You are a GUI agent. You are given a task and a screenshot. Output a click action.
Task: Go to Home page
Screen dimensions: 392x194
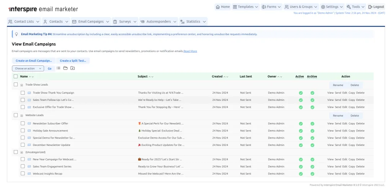click(223, 7)
